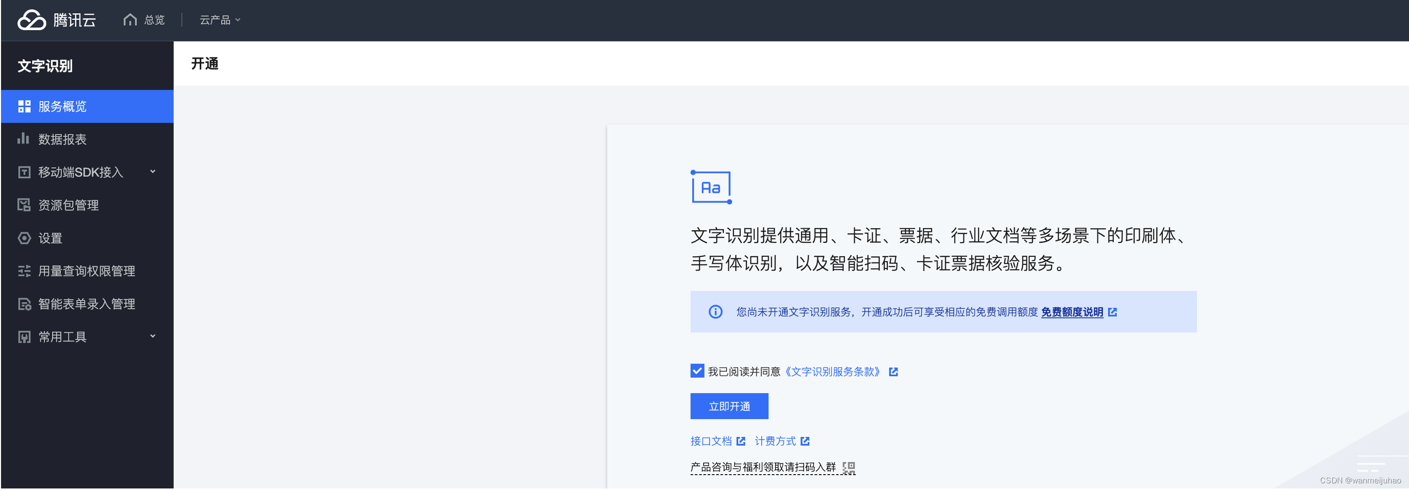Viewport: 1409px width, 490px height.
Task: Click external-link icon after 接口文档
Action: (x=741, y=442)
